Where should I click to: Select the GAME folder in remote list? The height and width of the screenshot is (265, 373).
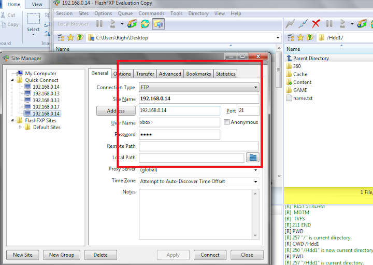coord(300,90)
